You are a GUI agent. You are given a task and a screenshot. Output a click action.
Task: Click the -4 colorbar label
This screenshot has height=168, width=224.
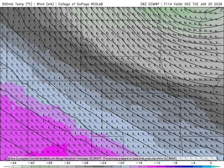coord(193,163)
